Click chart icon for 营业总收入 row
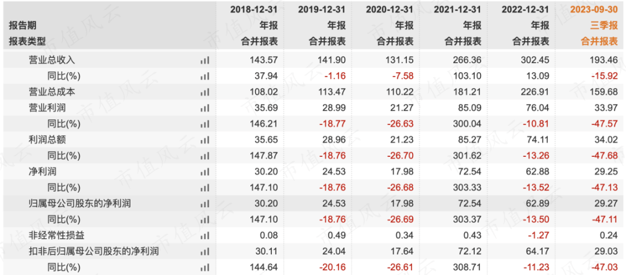This screenshot has height=275, width=626. tap(205, 60)
